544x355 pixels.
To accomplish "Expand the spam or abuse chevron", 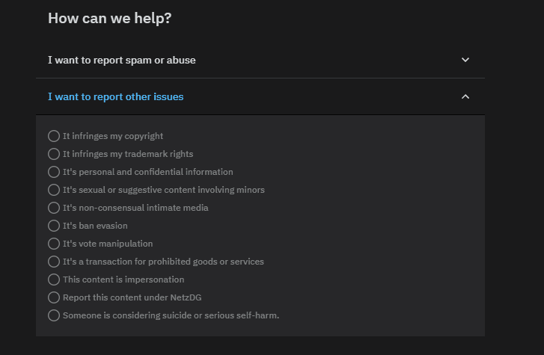I will coord(465,60).
